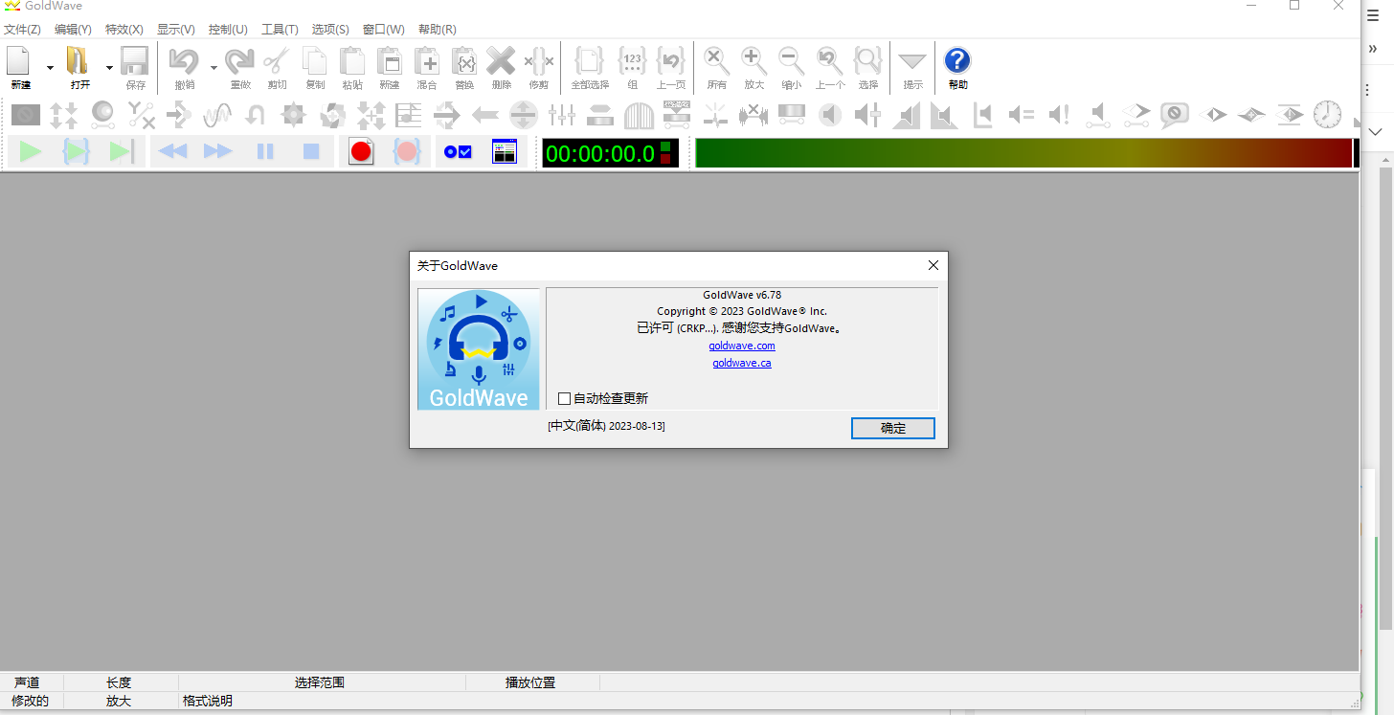Screen dimensions: 1394x715
Task: Click the Group (组) 123 icon
Action: [x=632, y=61]
